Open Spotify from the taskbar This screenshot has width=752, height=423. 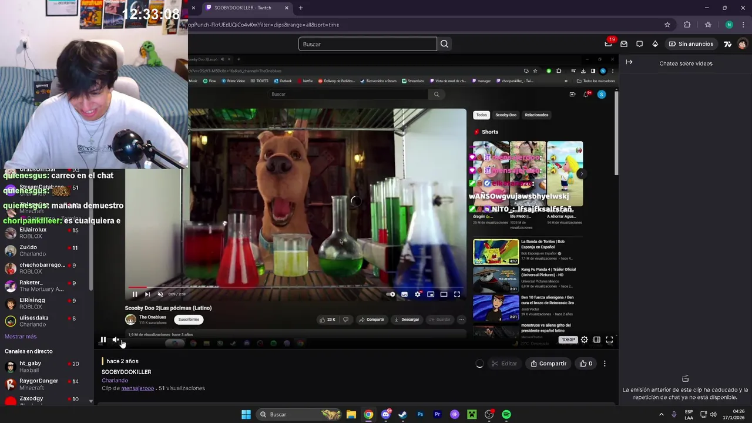click(x=506, y=414)
